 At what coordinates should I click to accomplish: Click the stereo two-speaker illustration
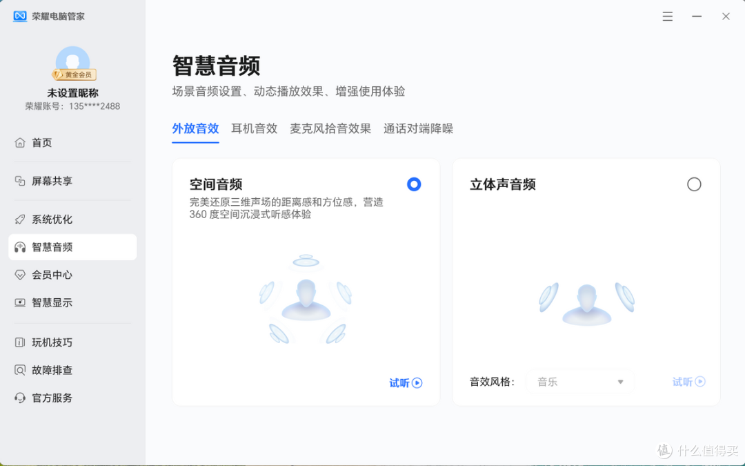pyautogui.click(x=587, y=303)
